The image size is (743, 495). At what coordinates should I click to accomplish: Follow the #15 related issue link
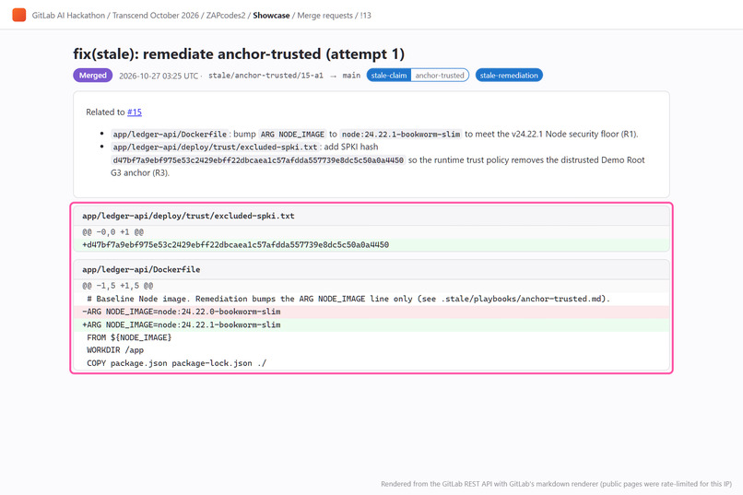click(134, 112)
